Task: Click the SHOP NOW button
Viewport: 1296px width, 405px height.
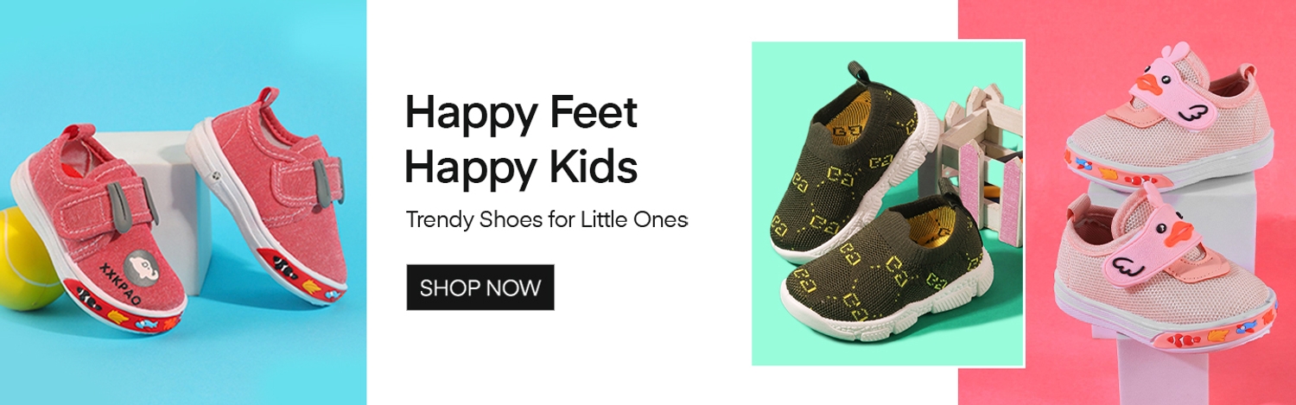Action: [480, 288]
